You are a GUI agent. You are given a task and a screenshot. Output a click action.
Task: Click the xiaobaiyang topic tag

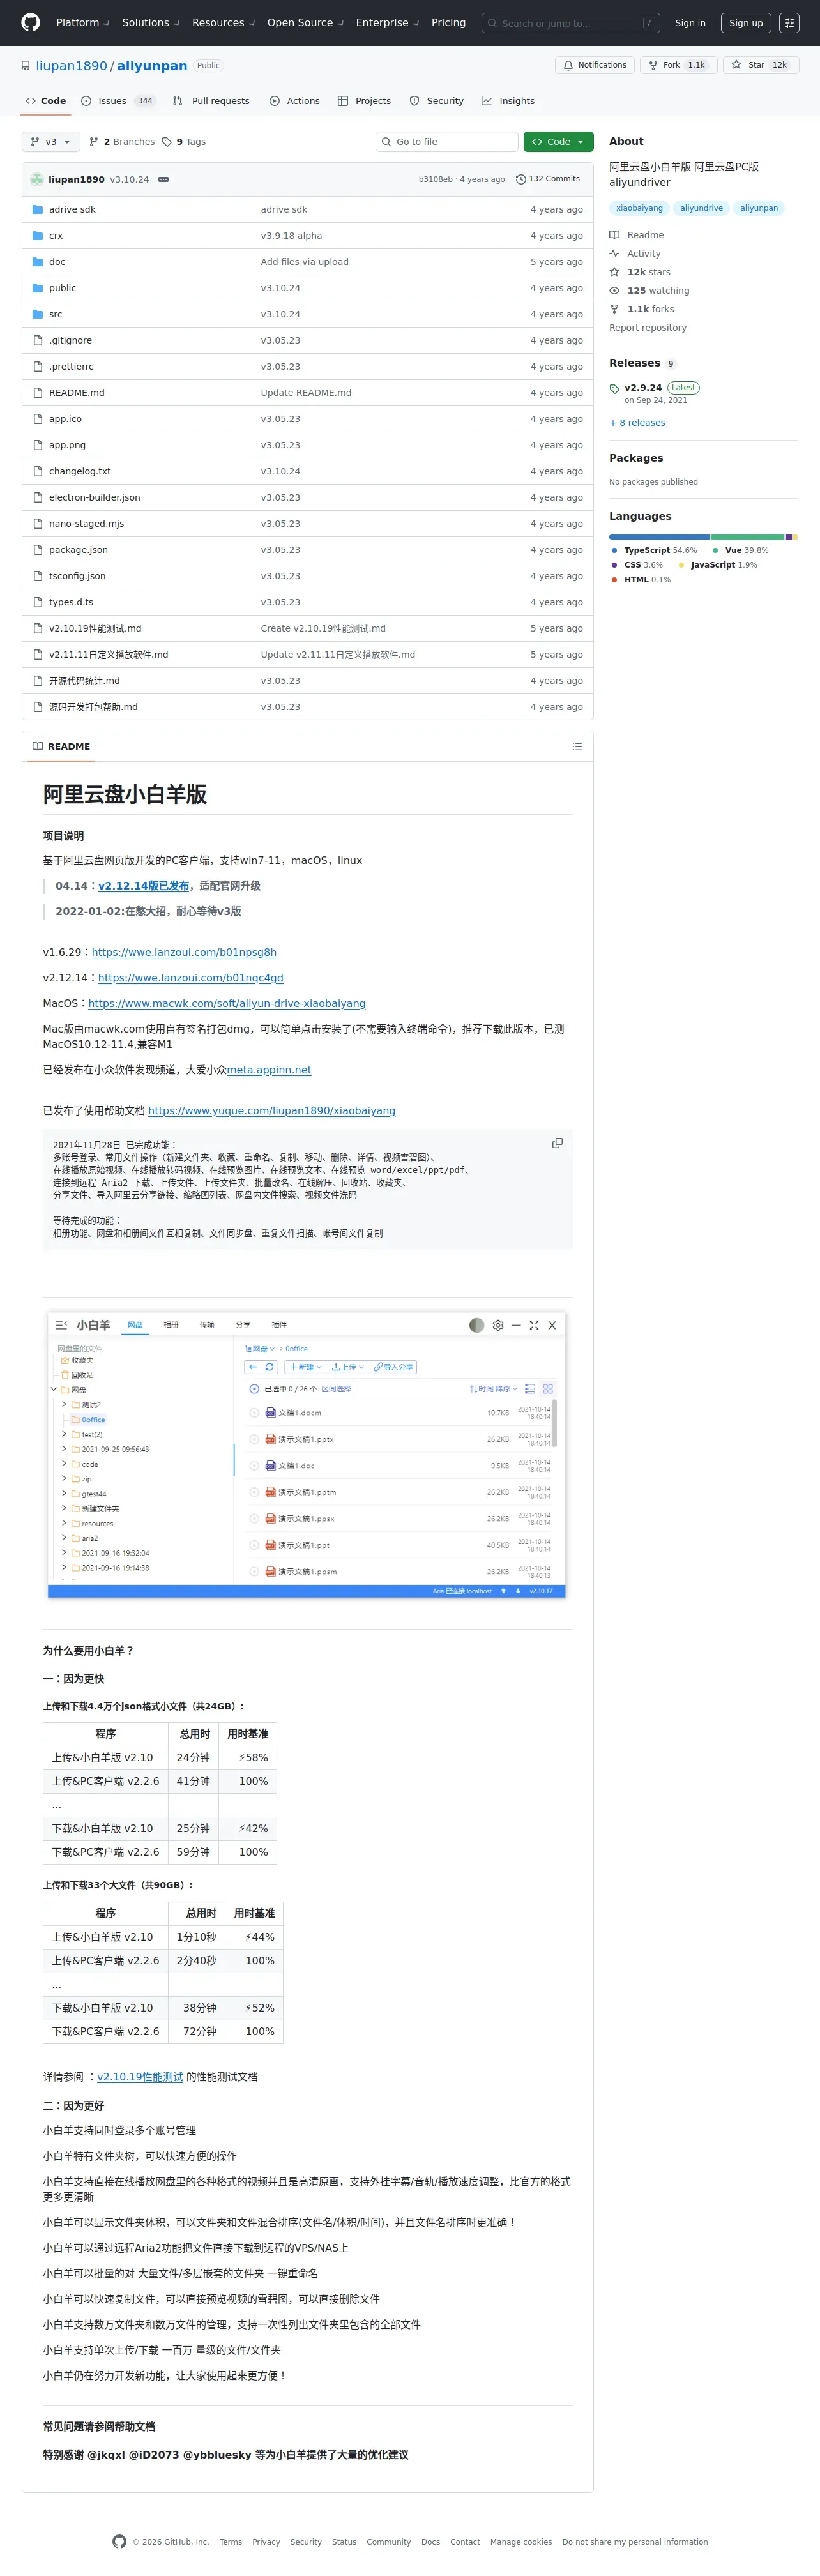(639, 208)
